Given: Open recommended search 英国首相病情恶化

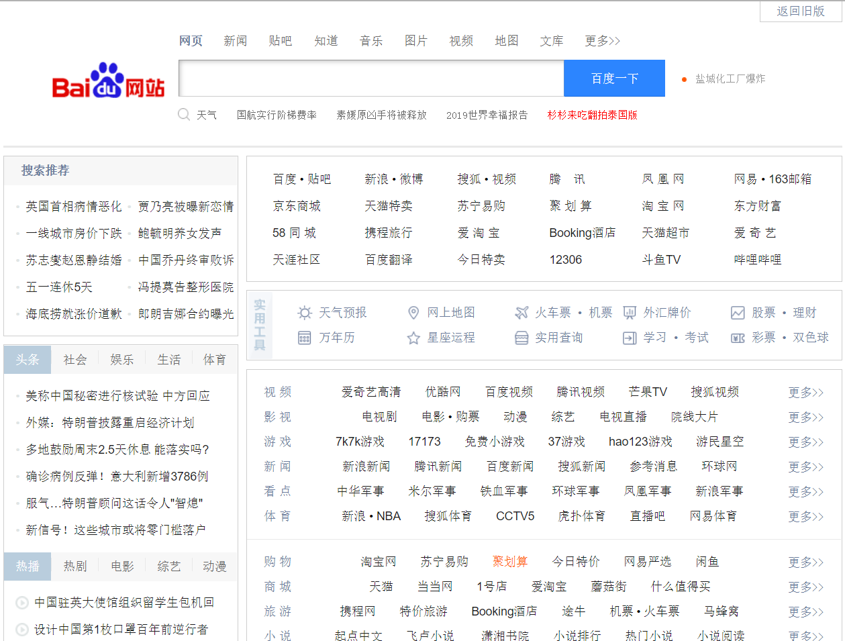Looking at the screenshot, I should tap(74, 207).
